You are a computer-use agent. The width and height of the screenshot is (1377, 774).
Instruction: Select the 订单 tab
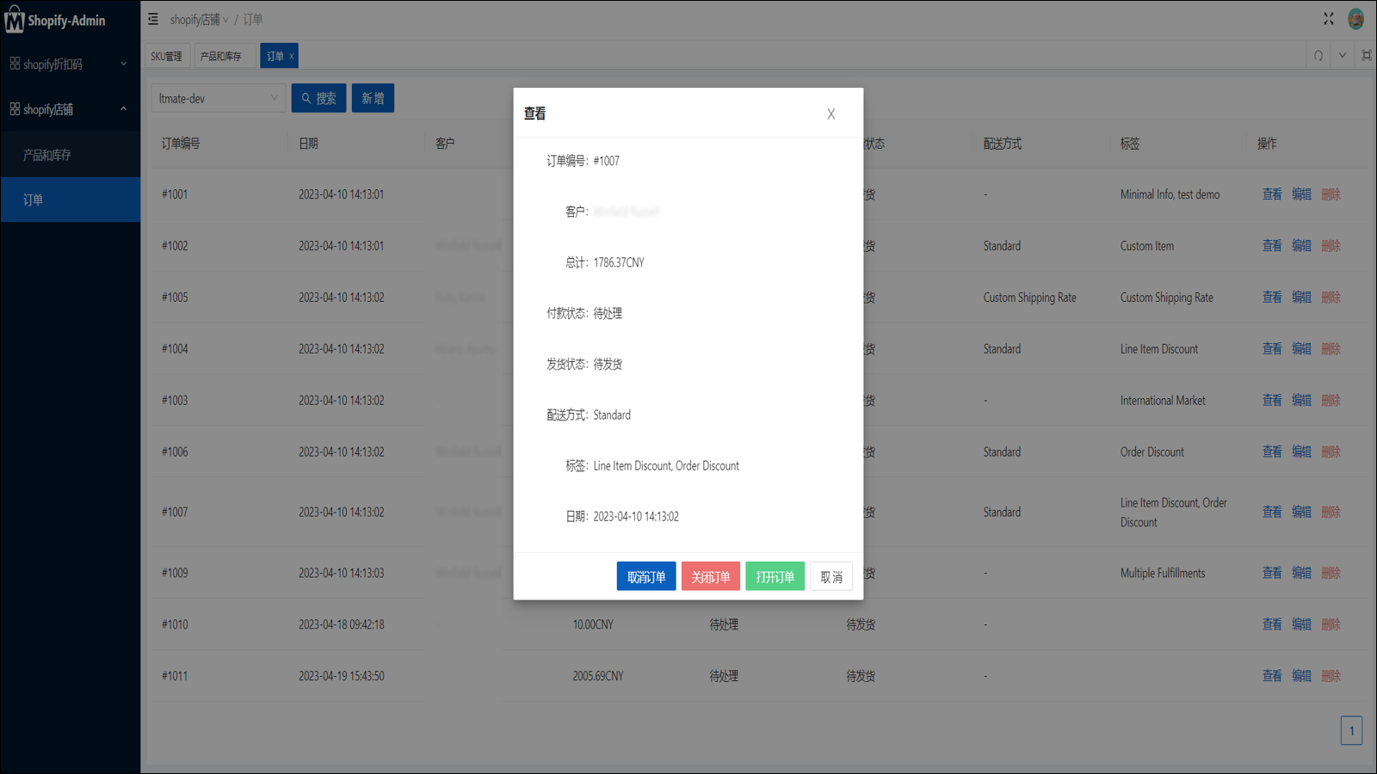[275, 56]
